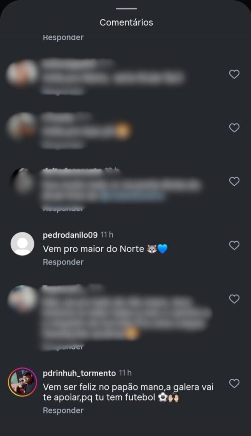251x436 pixels.
Task: Tap the blurred blue mention link
Action: point(132,196)
